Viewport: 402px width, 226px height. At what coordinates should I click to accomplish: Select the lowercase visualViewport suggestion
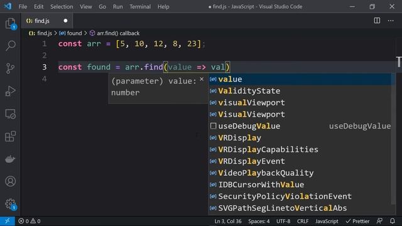300,103
